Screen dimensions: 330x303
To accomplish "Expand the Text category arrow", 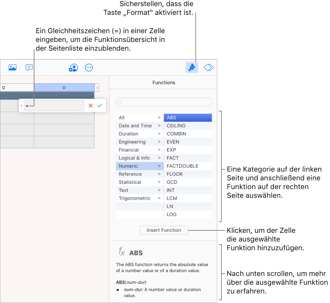I will coord(159,190).
